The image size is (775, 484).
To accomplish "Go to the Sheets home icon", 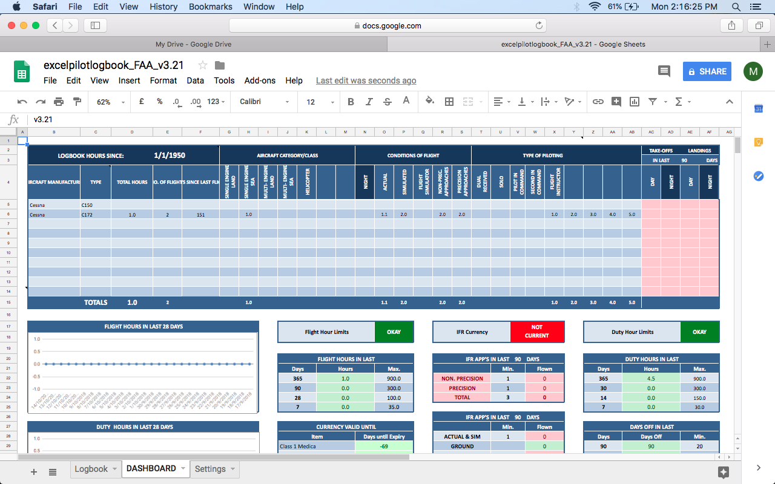I will pos(22,71).
